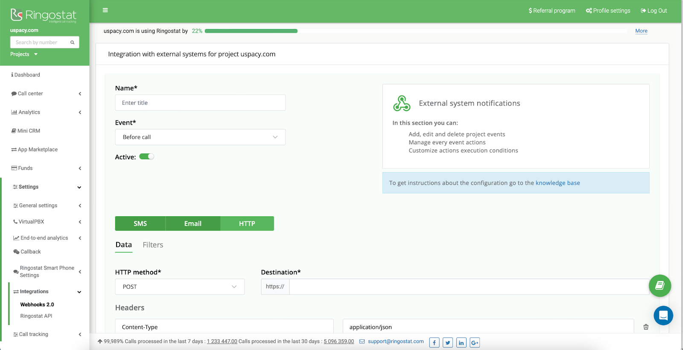
Task: Click Log Out
Action: pos(654,11)
